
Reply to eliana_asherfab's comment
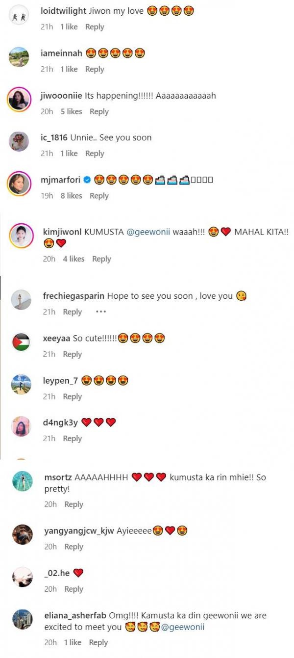[x=98, y=642]
